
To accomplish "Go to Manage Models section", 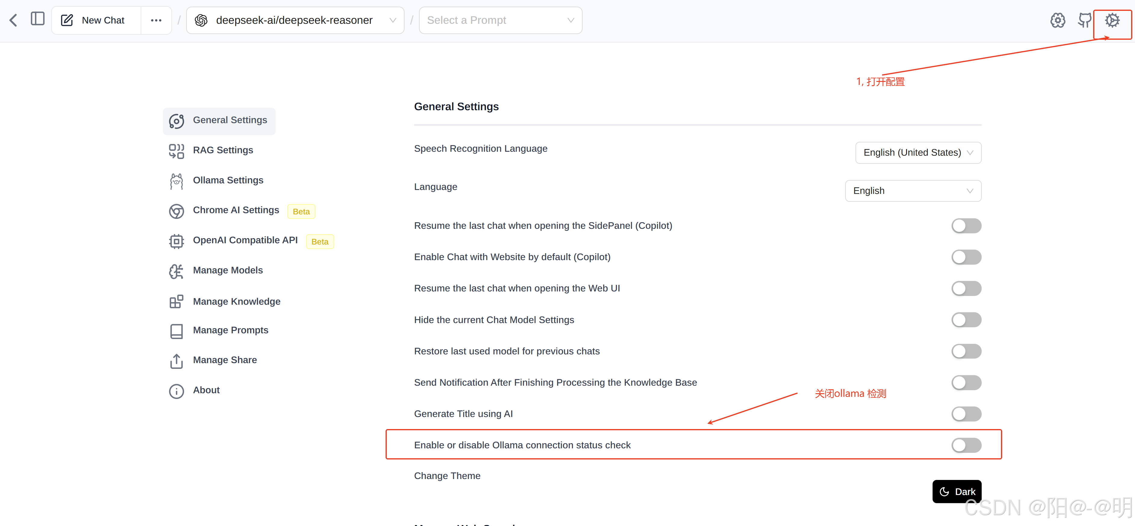I will point(228,270).
